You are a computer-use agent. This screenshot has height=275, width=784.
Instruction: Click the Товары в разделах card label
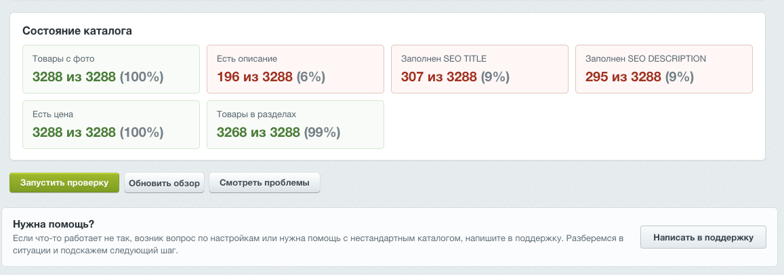257,114
